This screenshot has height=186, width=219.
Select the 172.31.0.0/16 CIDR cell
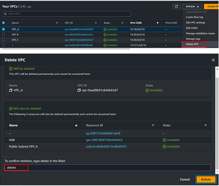click(x=138, y=45)
